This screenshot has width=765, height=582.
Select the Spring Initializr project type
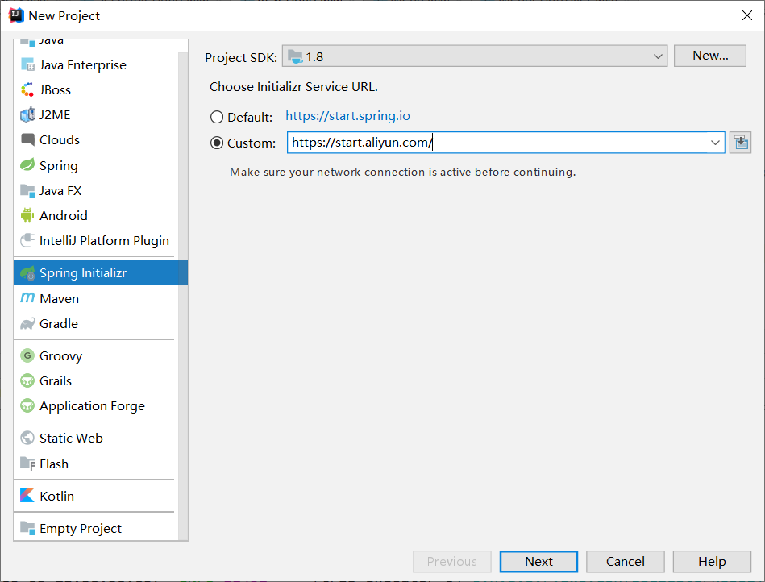[x=84, y=272]
